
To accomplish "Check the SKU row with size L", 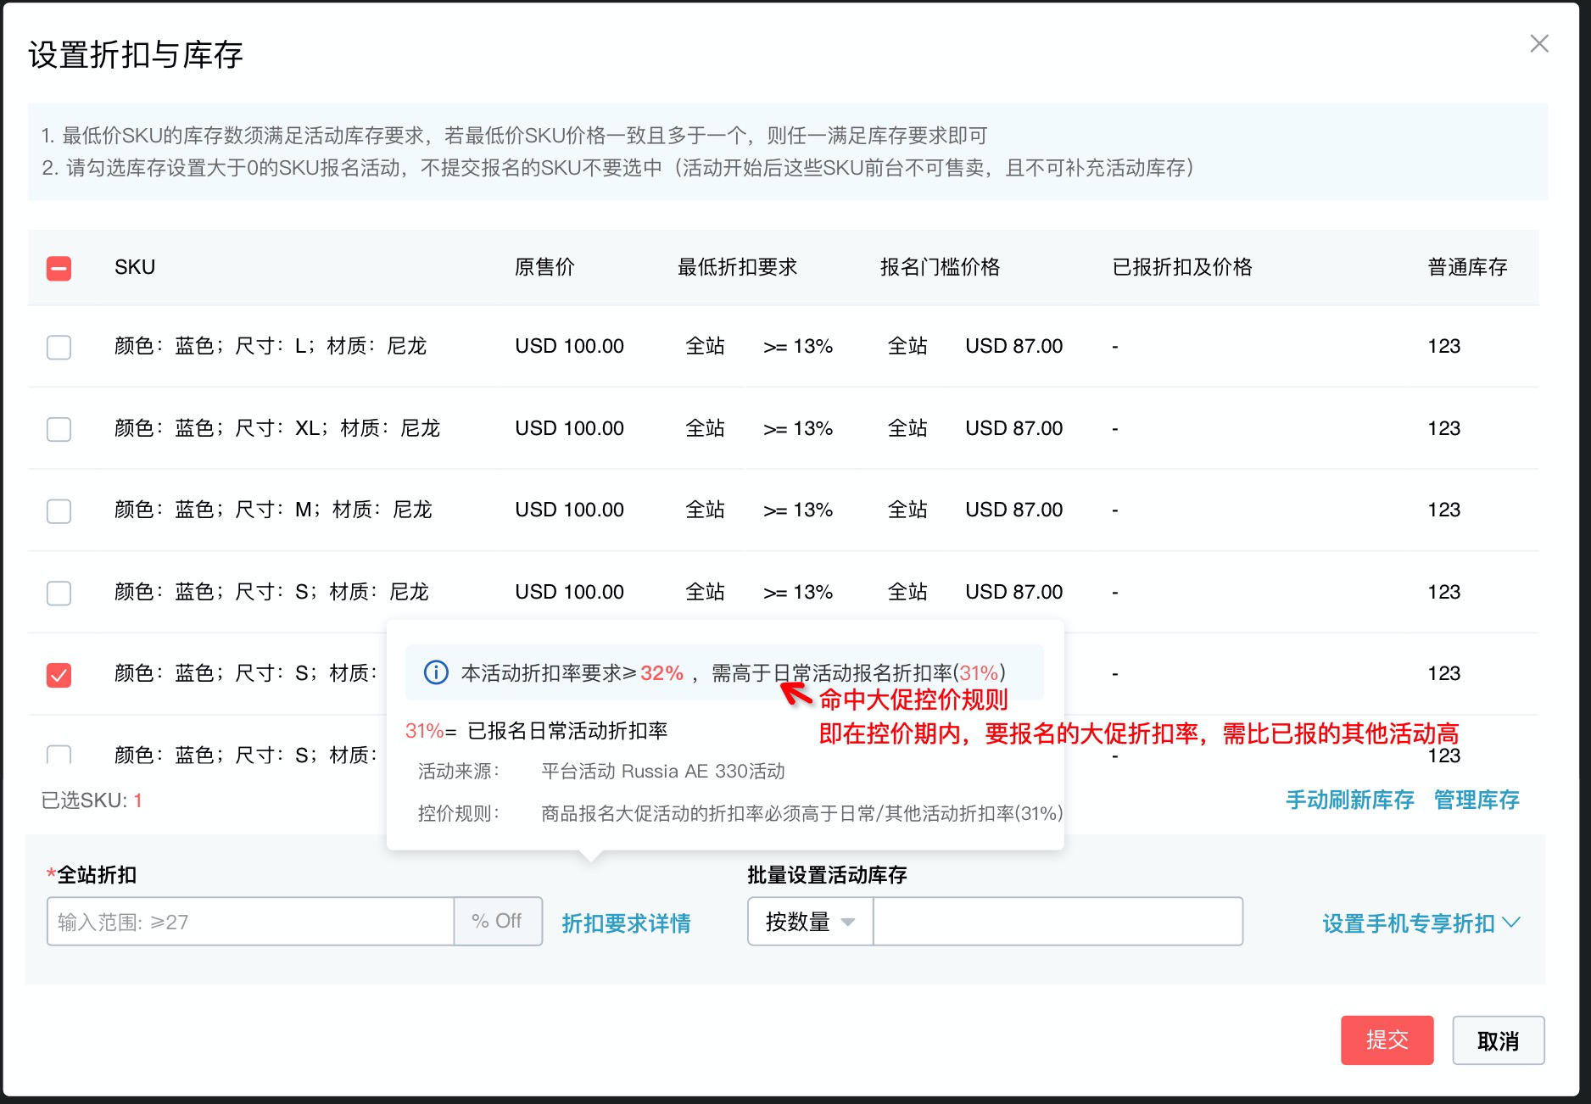I will [59, 347].
